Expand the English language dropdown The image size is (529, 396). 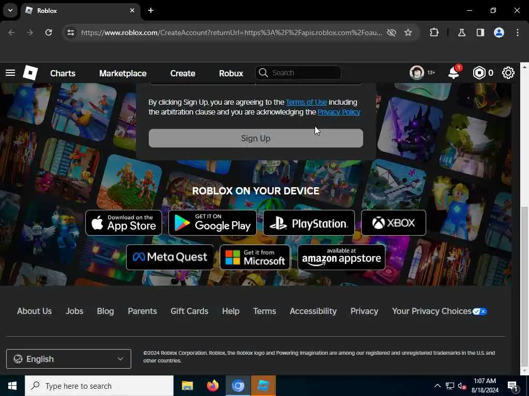69,359
